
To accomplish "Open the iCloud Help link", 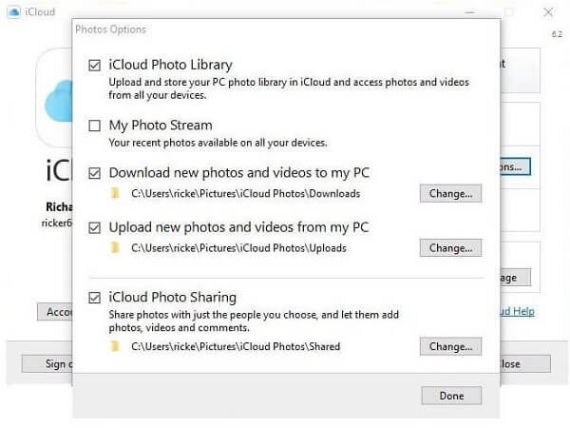I will click(518, 311).
